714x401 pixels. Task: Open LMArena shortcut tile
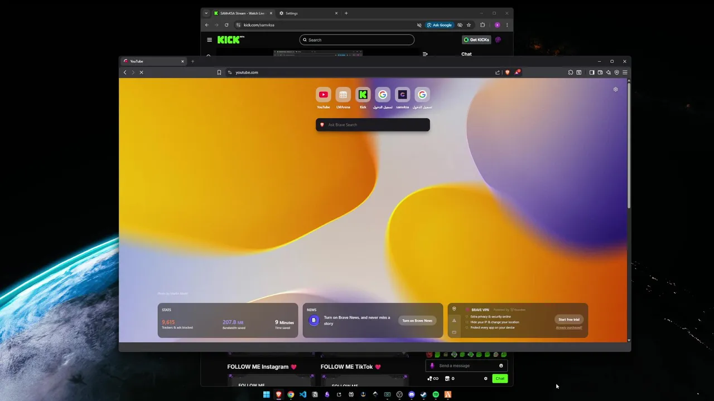tap(343, 95)
